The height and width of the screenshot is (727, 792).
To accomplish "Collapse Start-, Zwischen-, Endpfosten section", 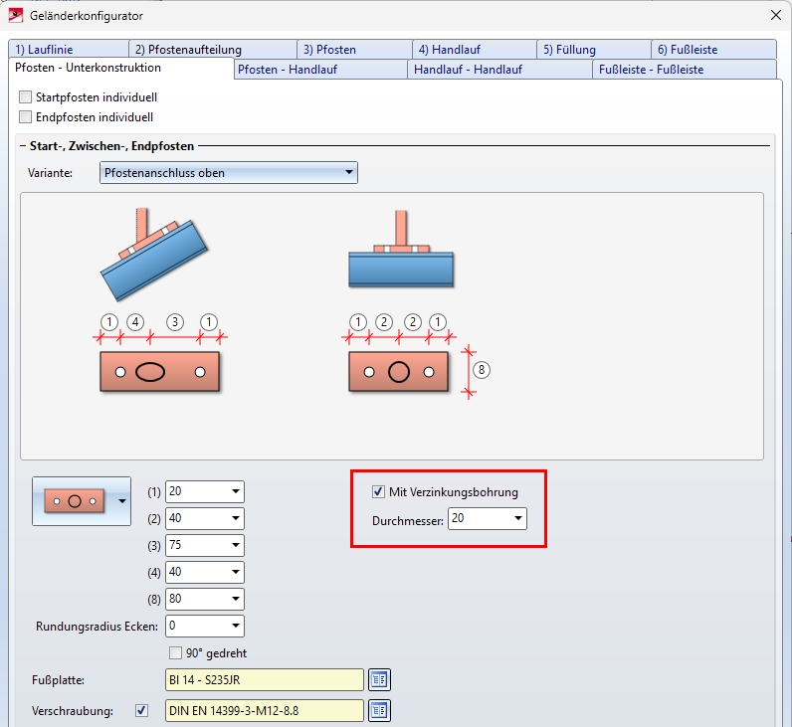I will 23,146.
